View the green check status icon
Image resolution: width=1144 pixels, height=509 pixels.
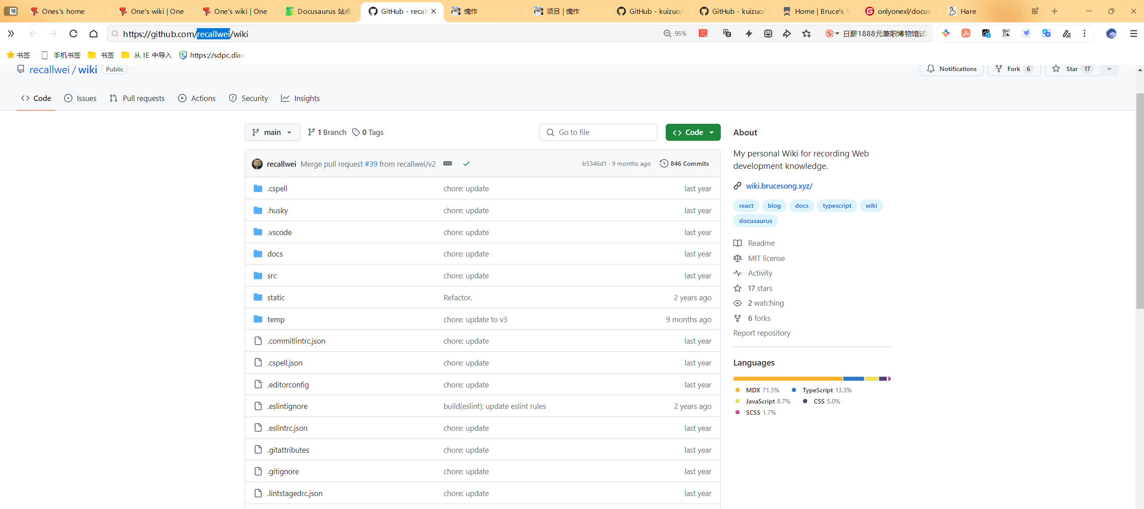tap(466, 164)
